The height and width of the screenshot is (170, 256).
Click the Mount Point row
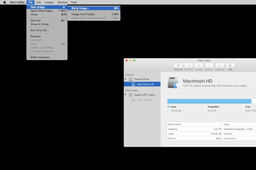point(194,124)
